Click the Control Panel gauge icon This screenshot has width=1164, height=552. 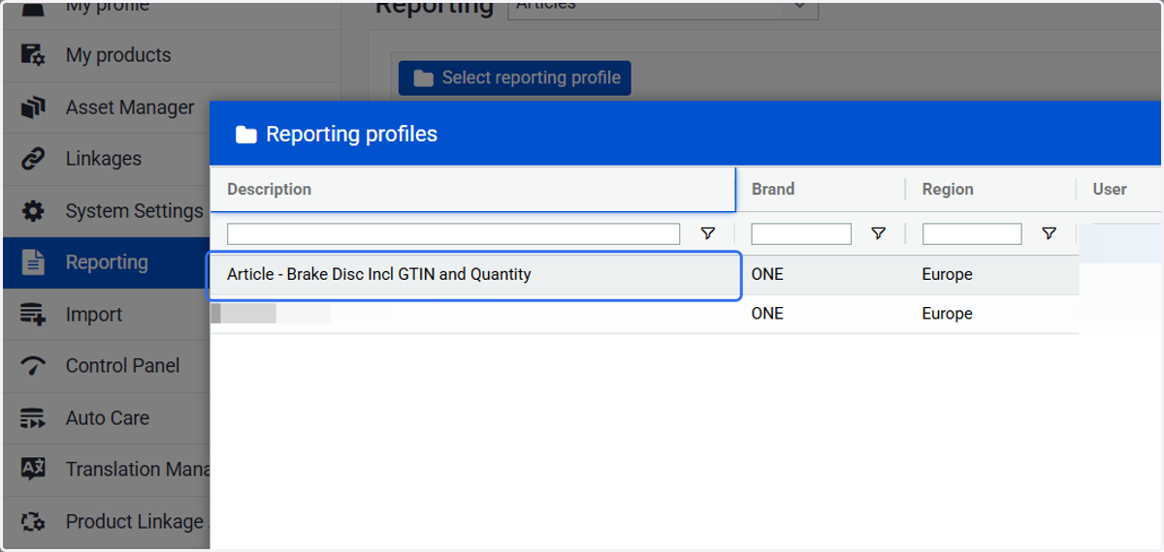click(33, 366)
